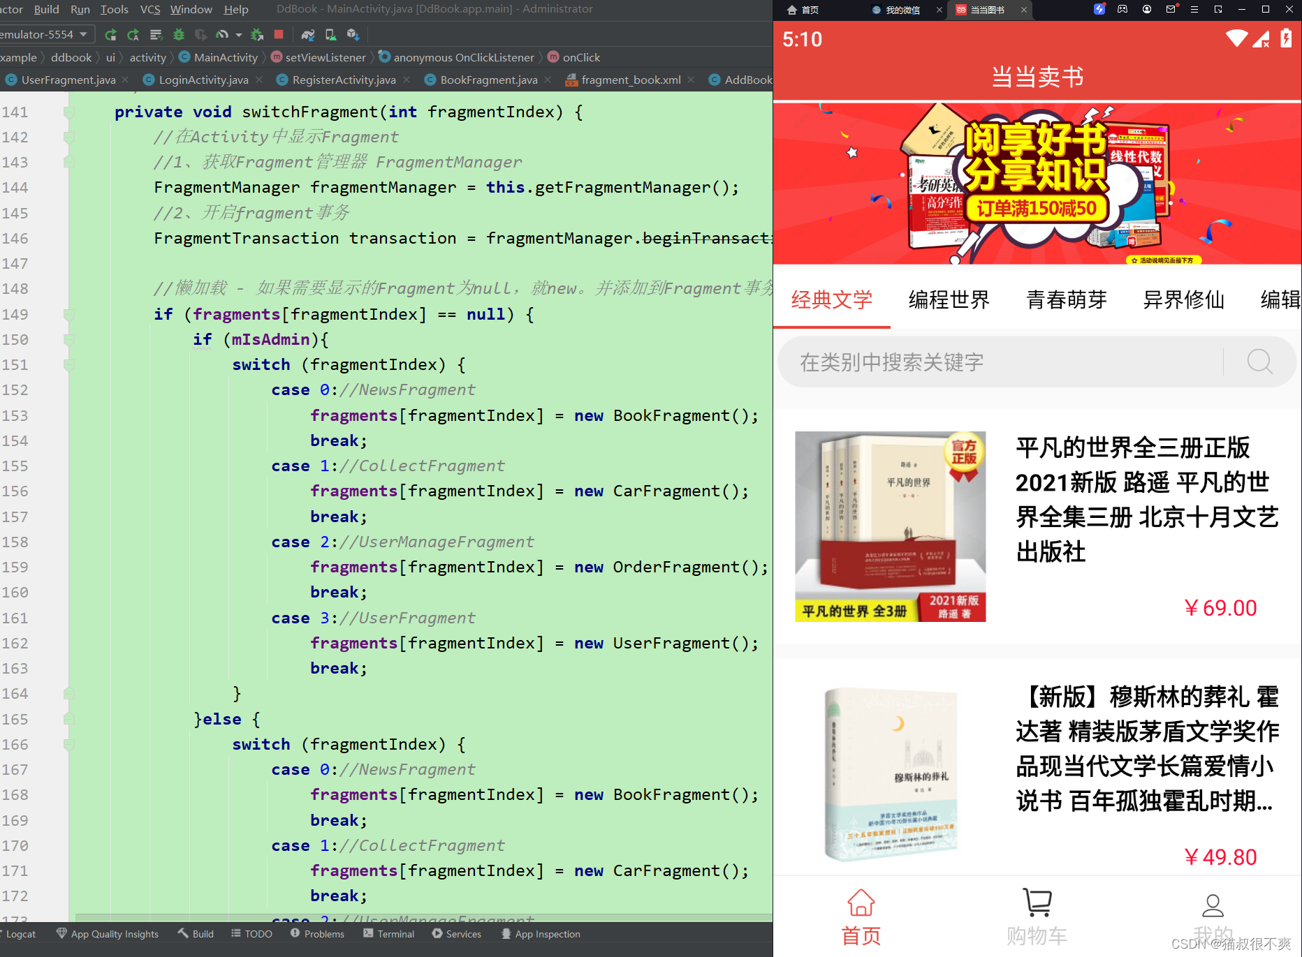1302x957 pixels.
Task: Select the 异界修仙 category tab
Action: (1183, 299)
